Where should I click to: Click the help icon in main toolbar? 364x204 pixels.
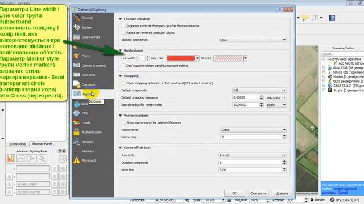[332, 18]
